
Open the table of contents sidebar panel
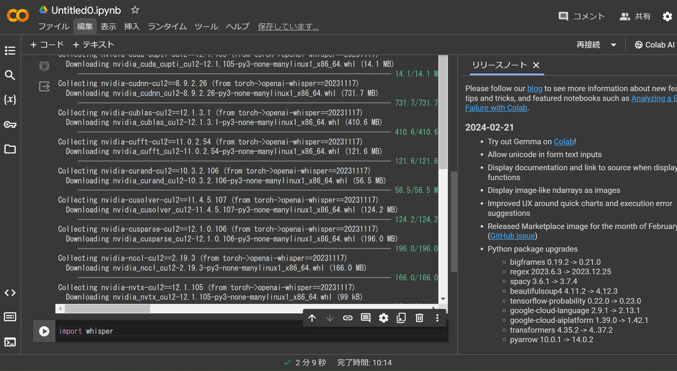coord(10,51)
